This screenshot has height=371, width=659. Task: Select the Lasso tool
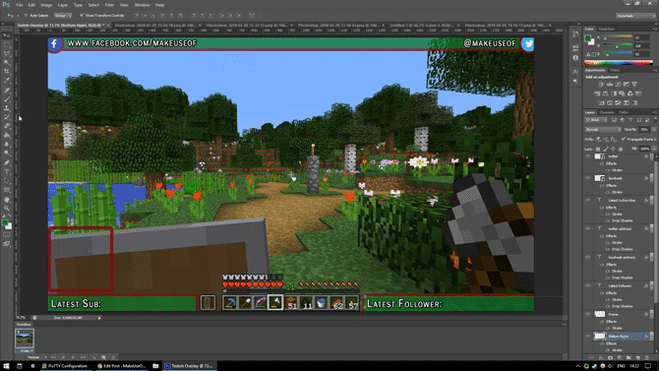tap(7, 54)
